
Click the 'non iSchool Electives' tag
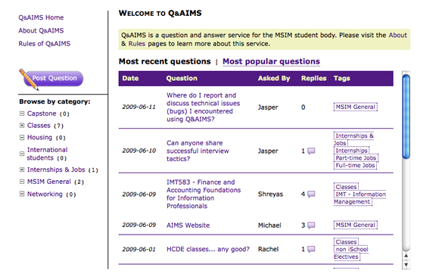(x=351, y=253)
